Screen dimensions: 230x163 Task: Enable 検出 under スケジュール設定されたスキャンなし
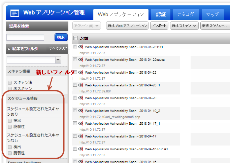tap(10, 147)
